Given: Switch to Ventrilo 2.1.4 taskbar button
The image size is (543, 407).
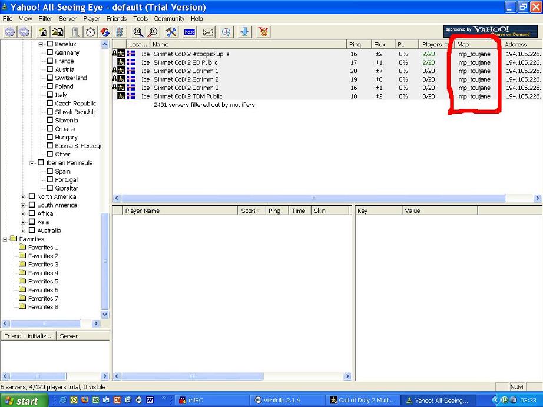Looking at the screenshot, I should pyautogui.click(x=287, y=401).
